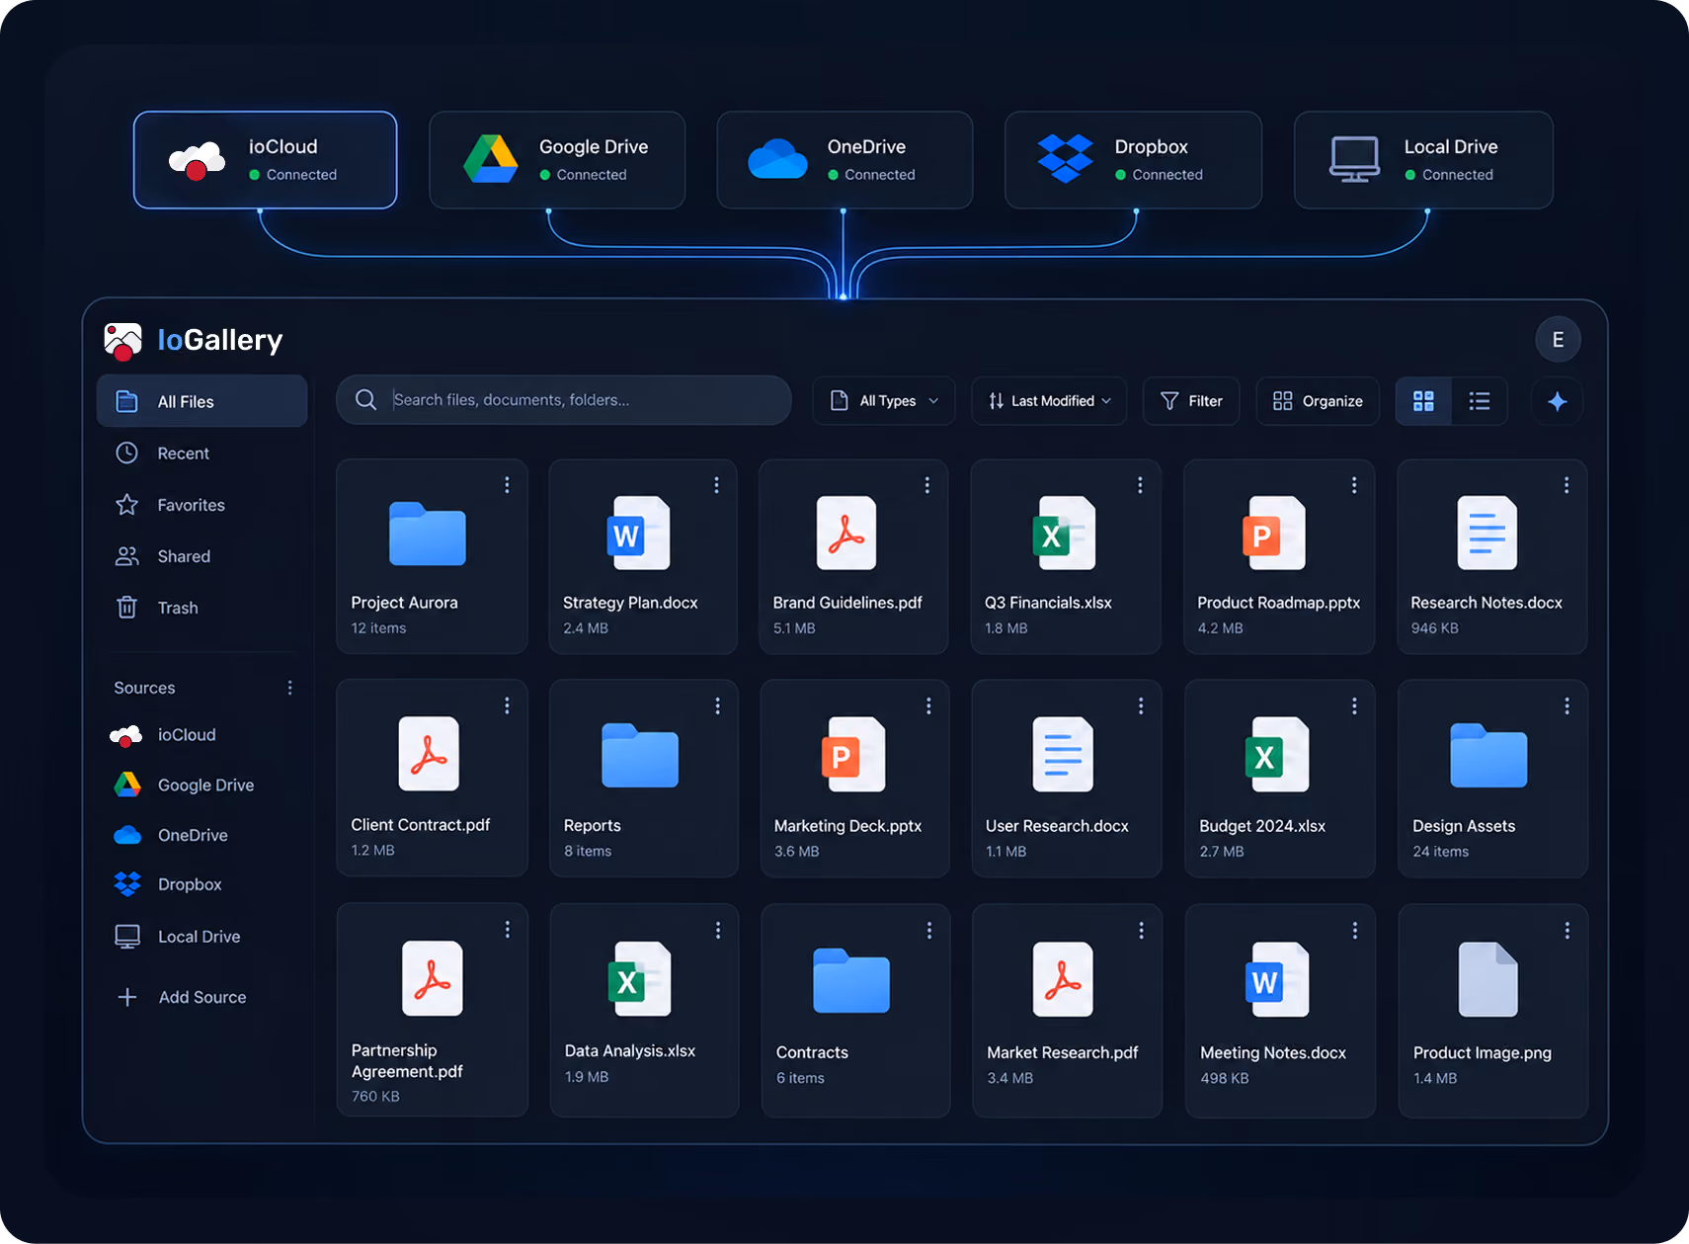
Task: Open the AI sparkle assistant button
Action: pos(1557,401)
